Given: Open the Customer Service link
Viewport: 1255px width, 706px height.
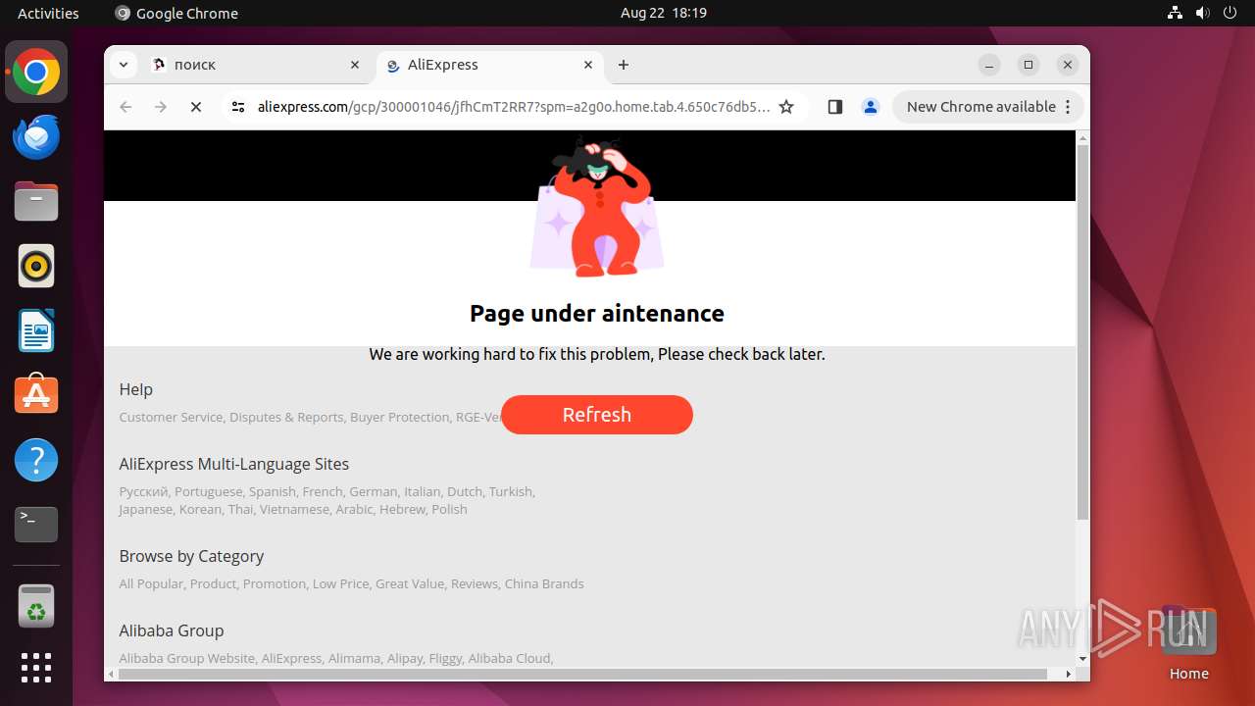Looking at the screenshot, I should tap(171, 417).
